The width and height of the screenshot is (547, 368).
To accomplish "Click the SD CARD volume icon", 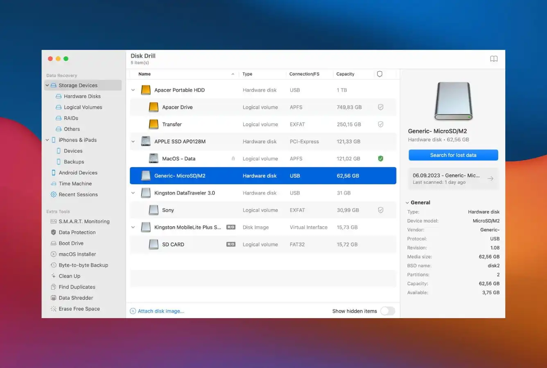I will point(154,245).
